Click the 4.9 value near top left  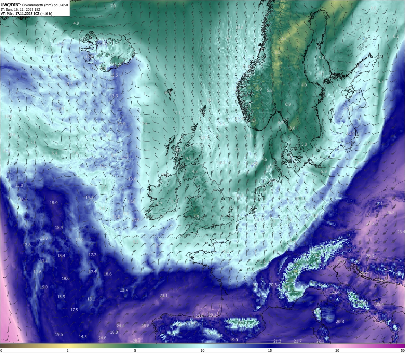76,23
